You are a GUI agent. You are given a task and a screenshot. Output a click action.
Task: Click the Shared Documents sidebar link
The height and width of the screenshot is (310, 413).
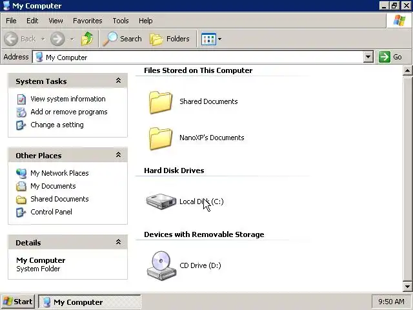[59, 199]
